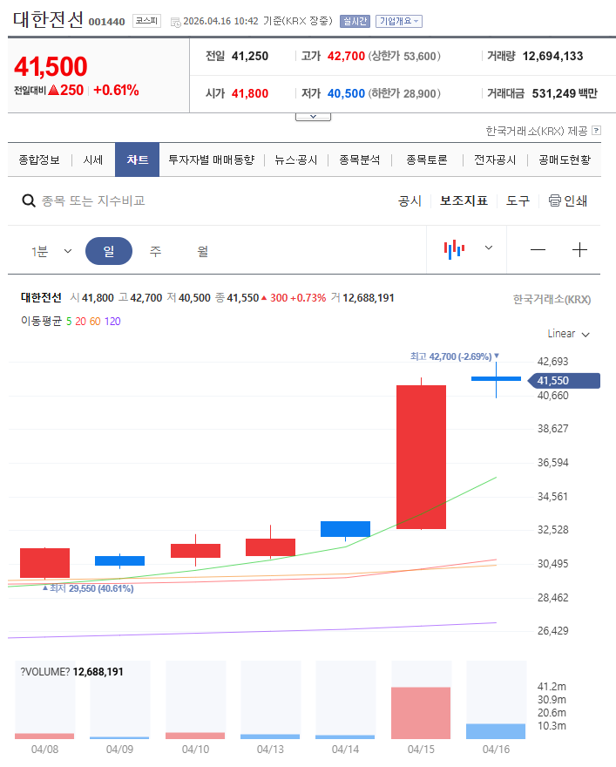Open the 종목분석 tab
This screenshot has width=616, height=767.
click(359, 160)
